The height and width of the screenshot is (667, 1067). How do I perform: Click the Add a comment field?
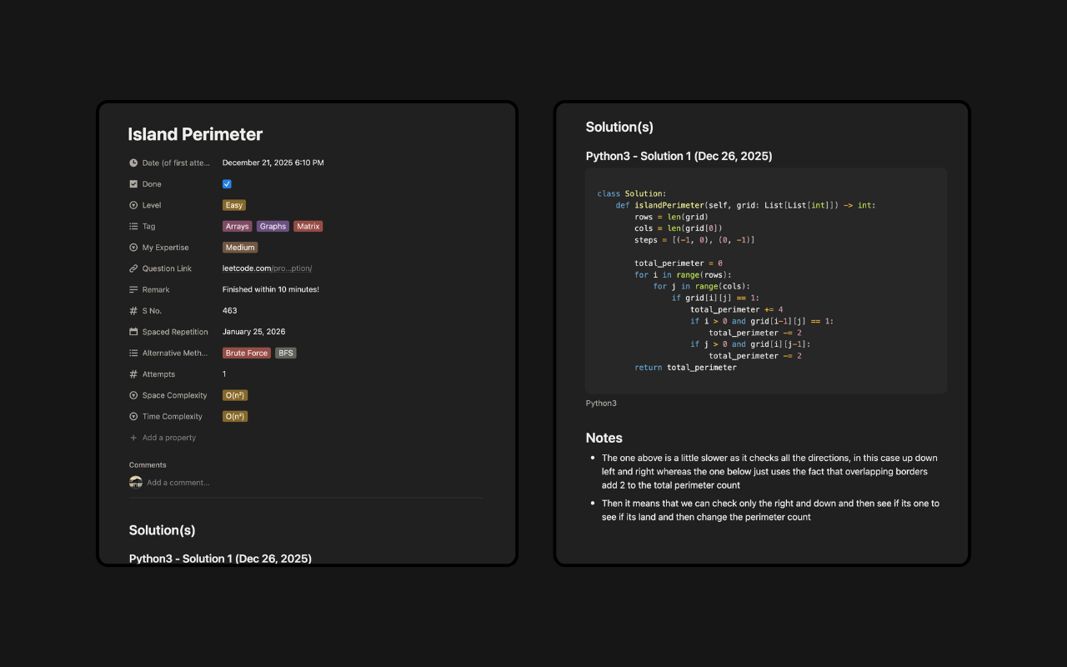coord(178,482)
